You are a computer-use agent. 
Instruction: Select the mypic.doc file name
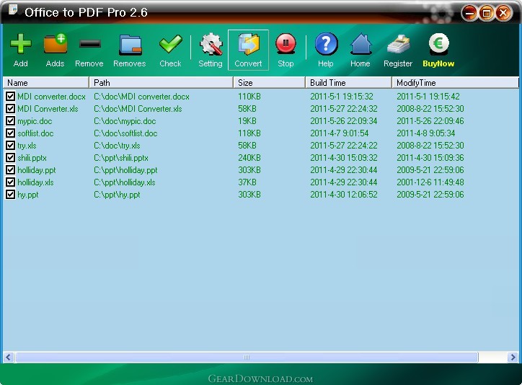tap(35, 121)
